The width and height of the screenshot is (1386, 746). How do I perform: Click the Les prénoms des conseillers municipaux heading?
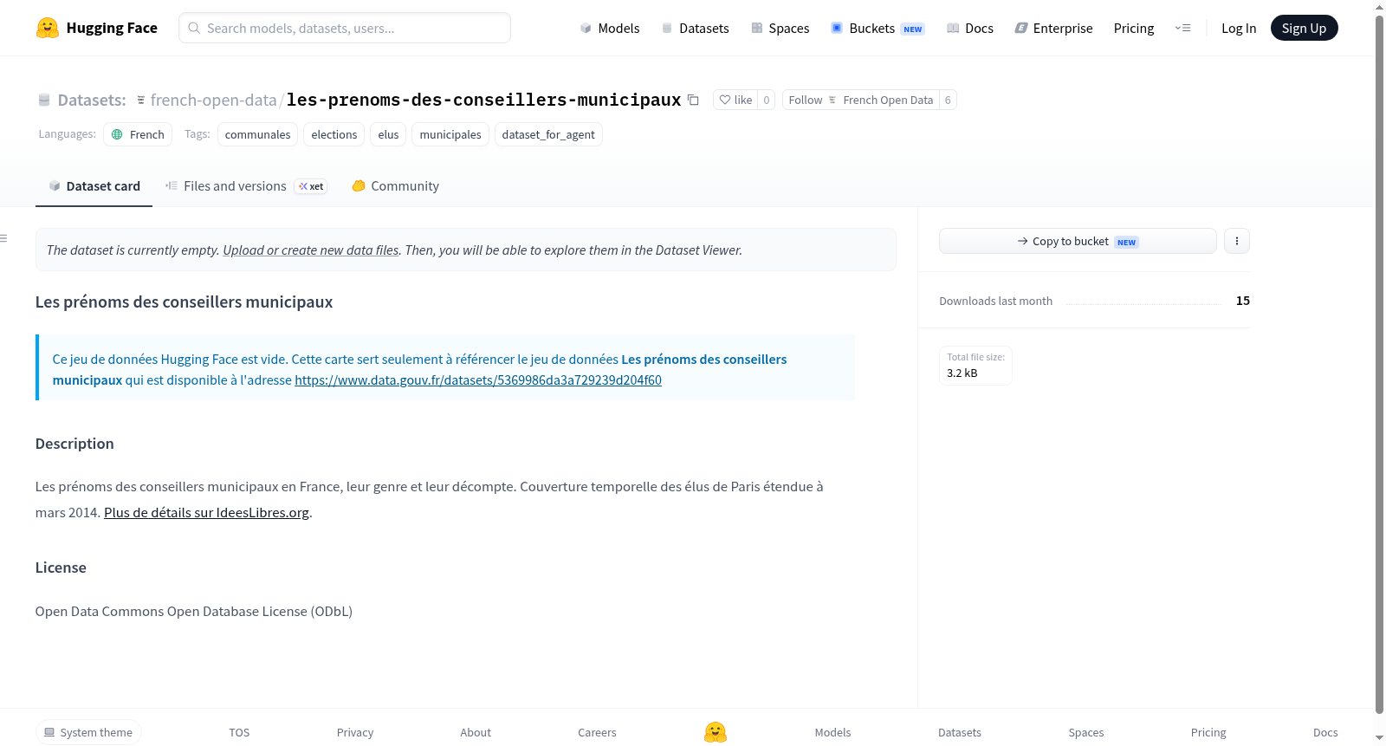(x=184, y=302)
